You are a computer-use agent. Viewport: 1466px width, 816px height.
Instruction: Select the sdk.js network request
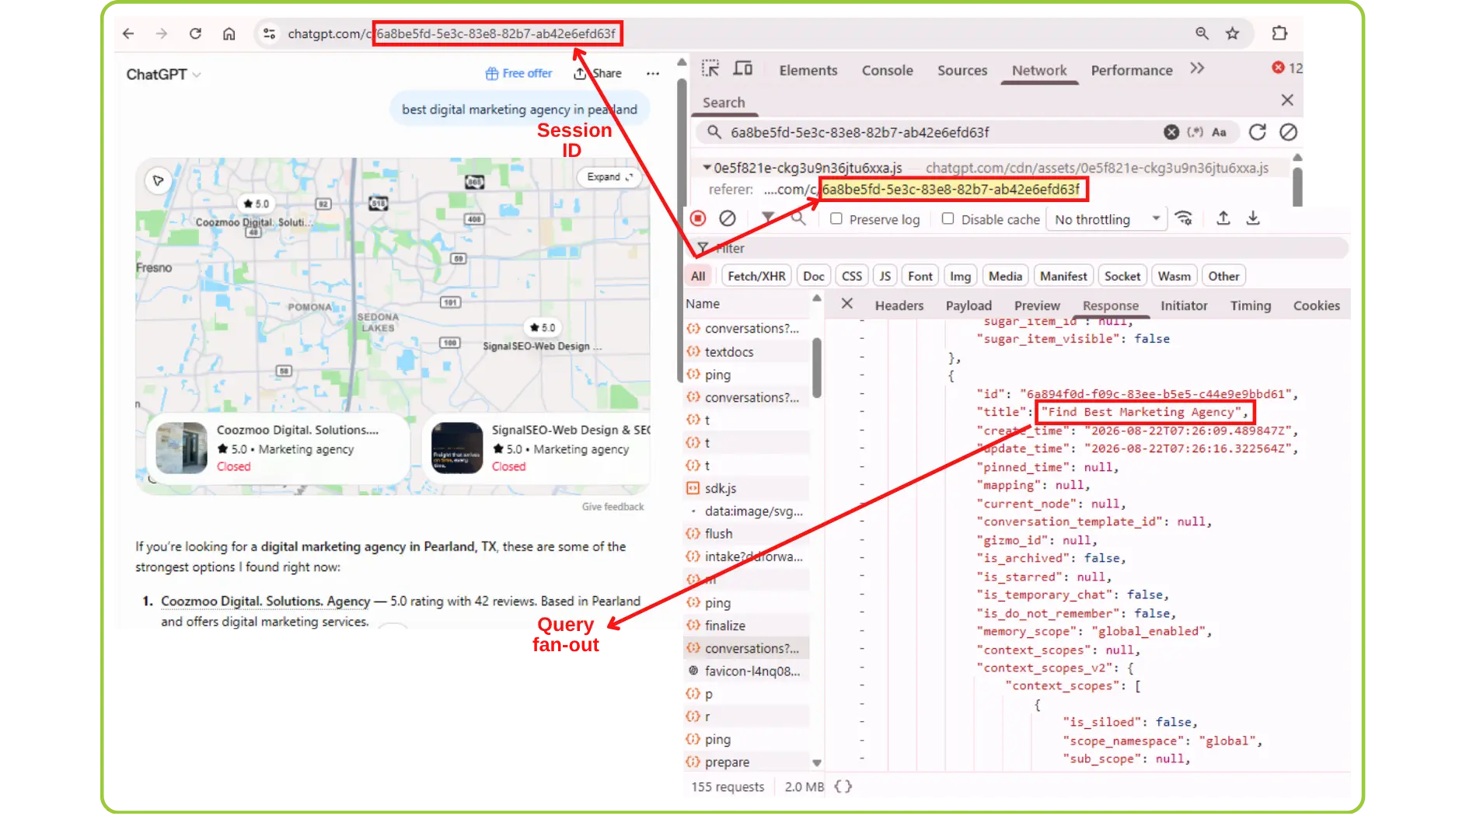[x=720, y=488]
